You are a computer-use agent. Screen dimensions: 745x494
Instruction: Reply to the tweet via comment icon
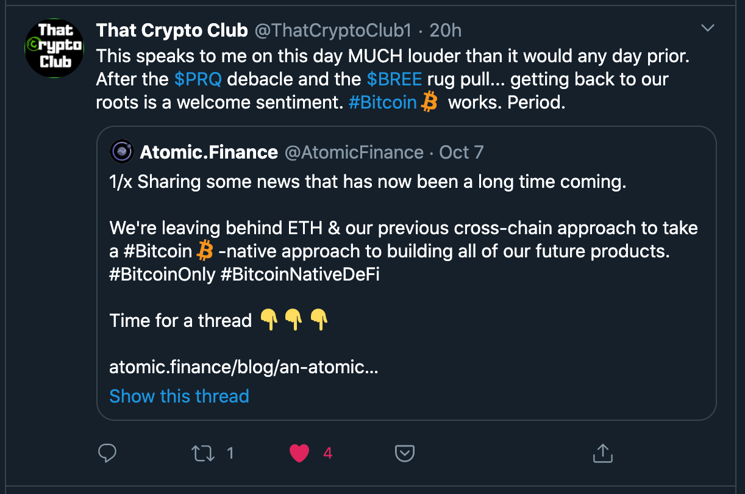(x=107, y=453)
